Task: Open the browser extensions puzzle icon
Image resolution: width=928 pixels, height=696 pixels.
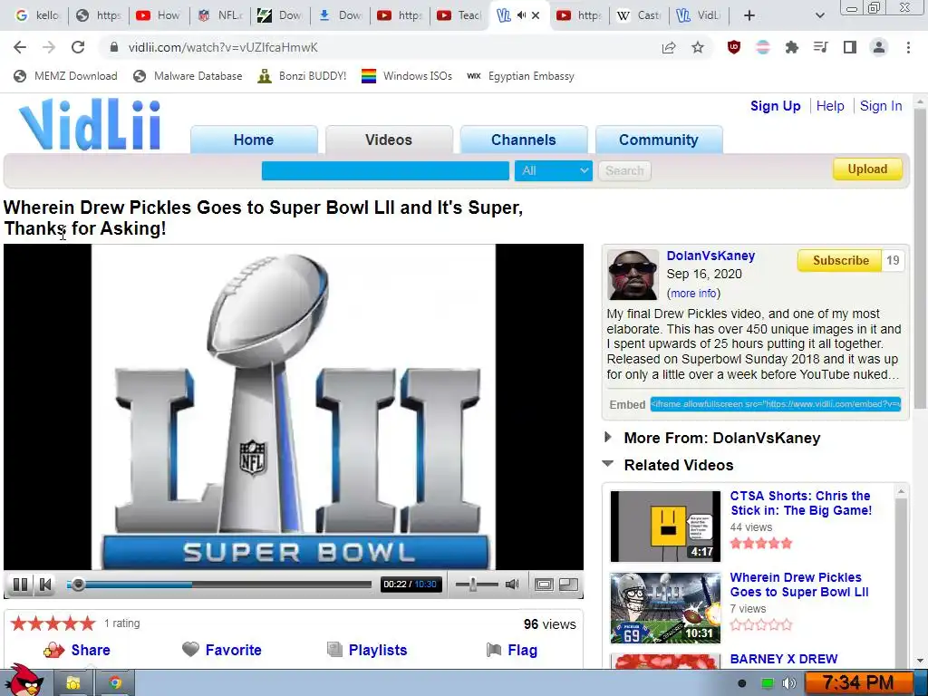Action: tap(792, 47)
